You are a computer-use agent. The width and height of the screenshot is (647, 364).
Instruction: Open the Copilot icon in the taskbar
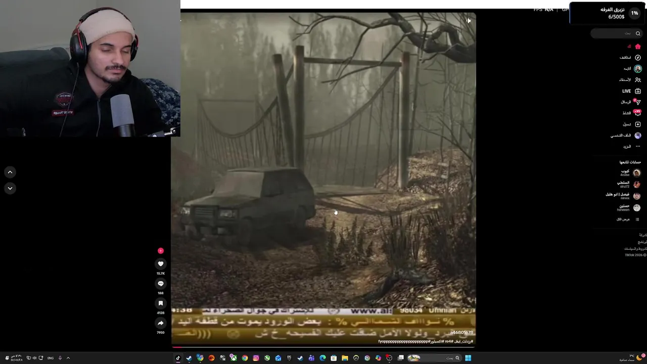point(379,358)
